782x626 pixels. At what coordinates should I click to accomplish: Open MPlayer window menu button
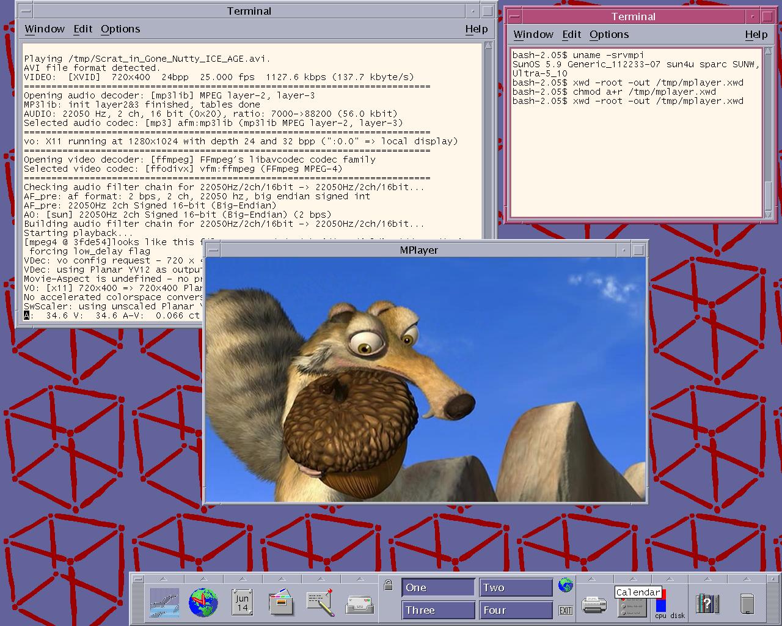tap(212, 250)
